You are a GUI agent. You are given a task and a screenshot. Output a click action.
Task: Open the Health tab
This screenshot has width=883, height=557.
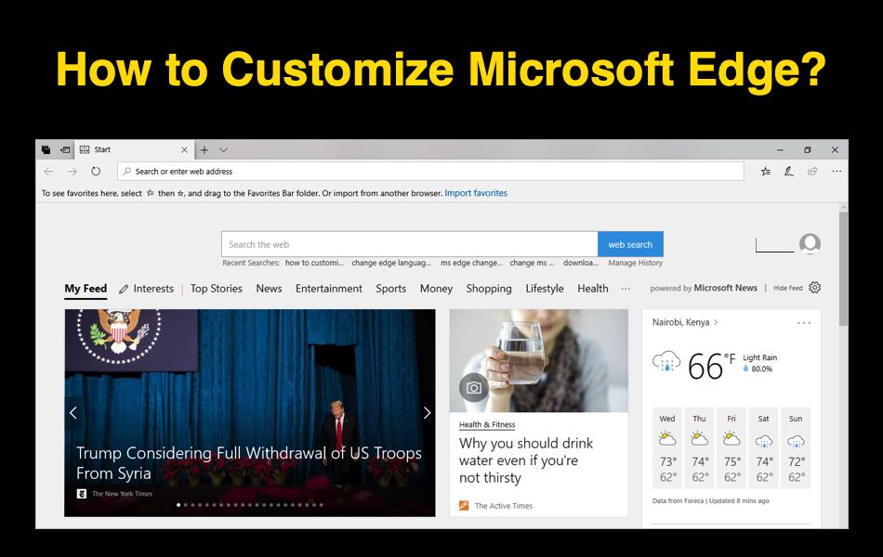[x=592, y=289]
